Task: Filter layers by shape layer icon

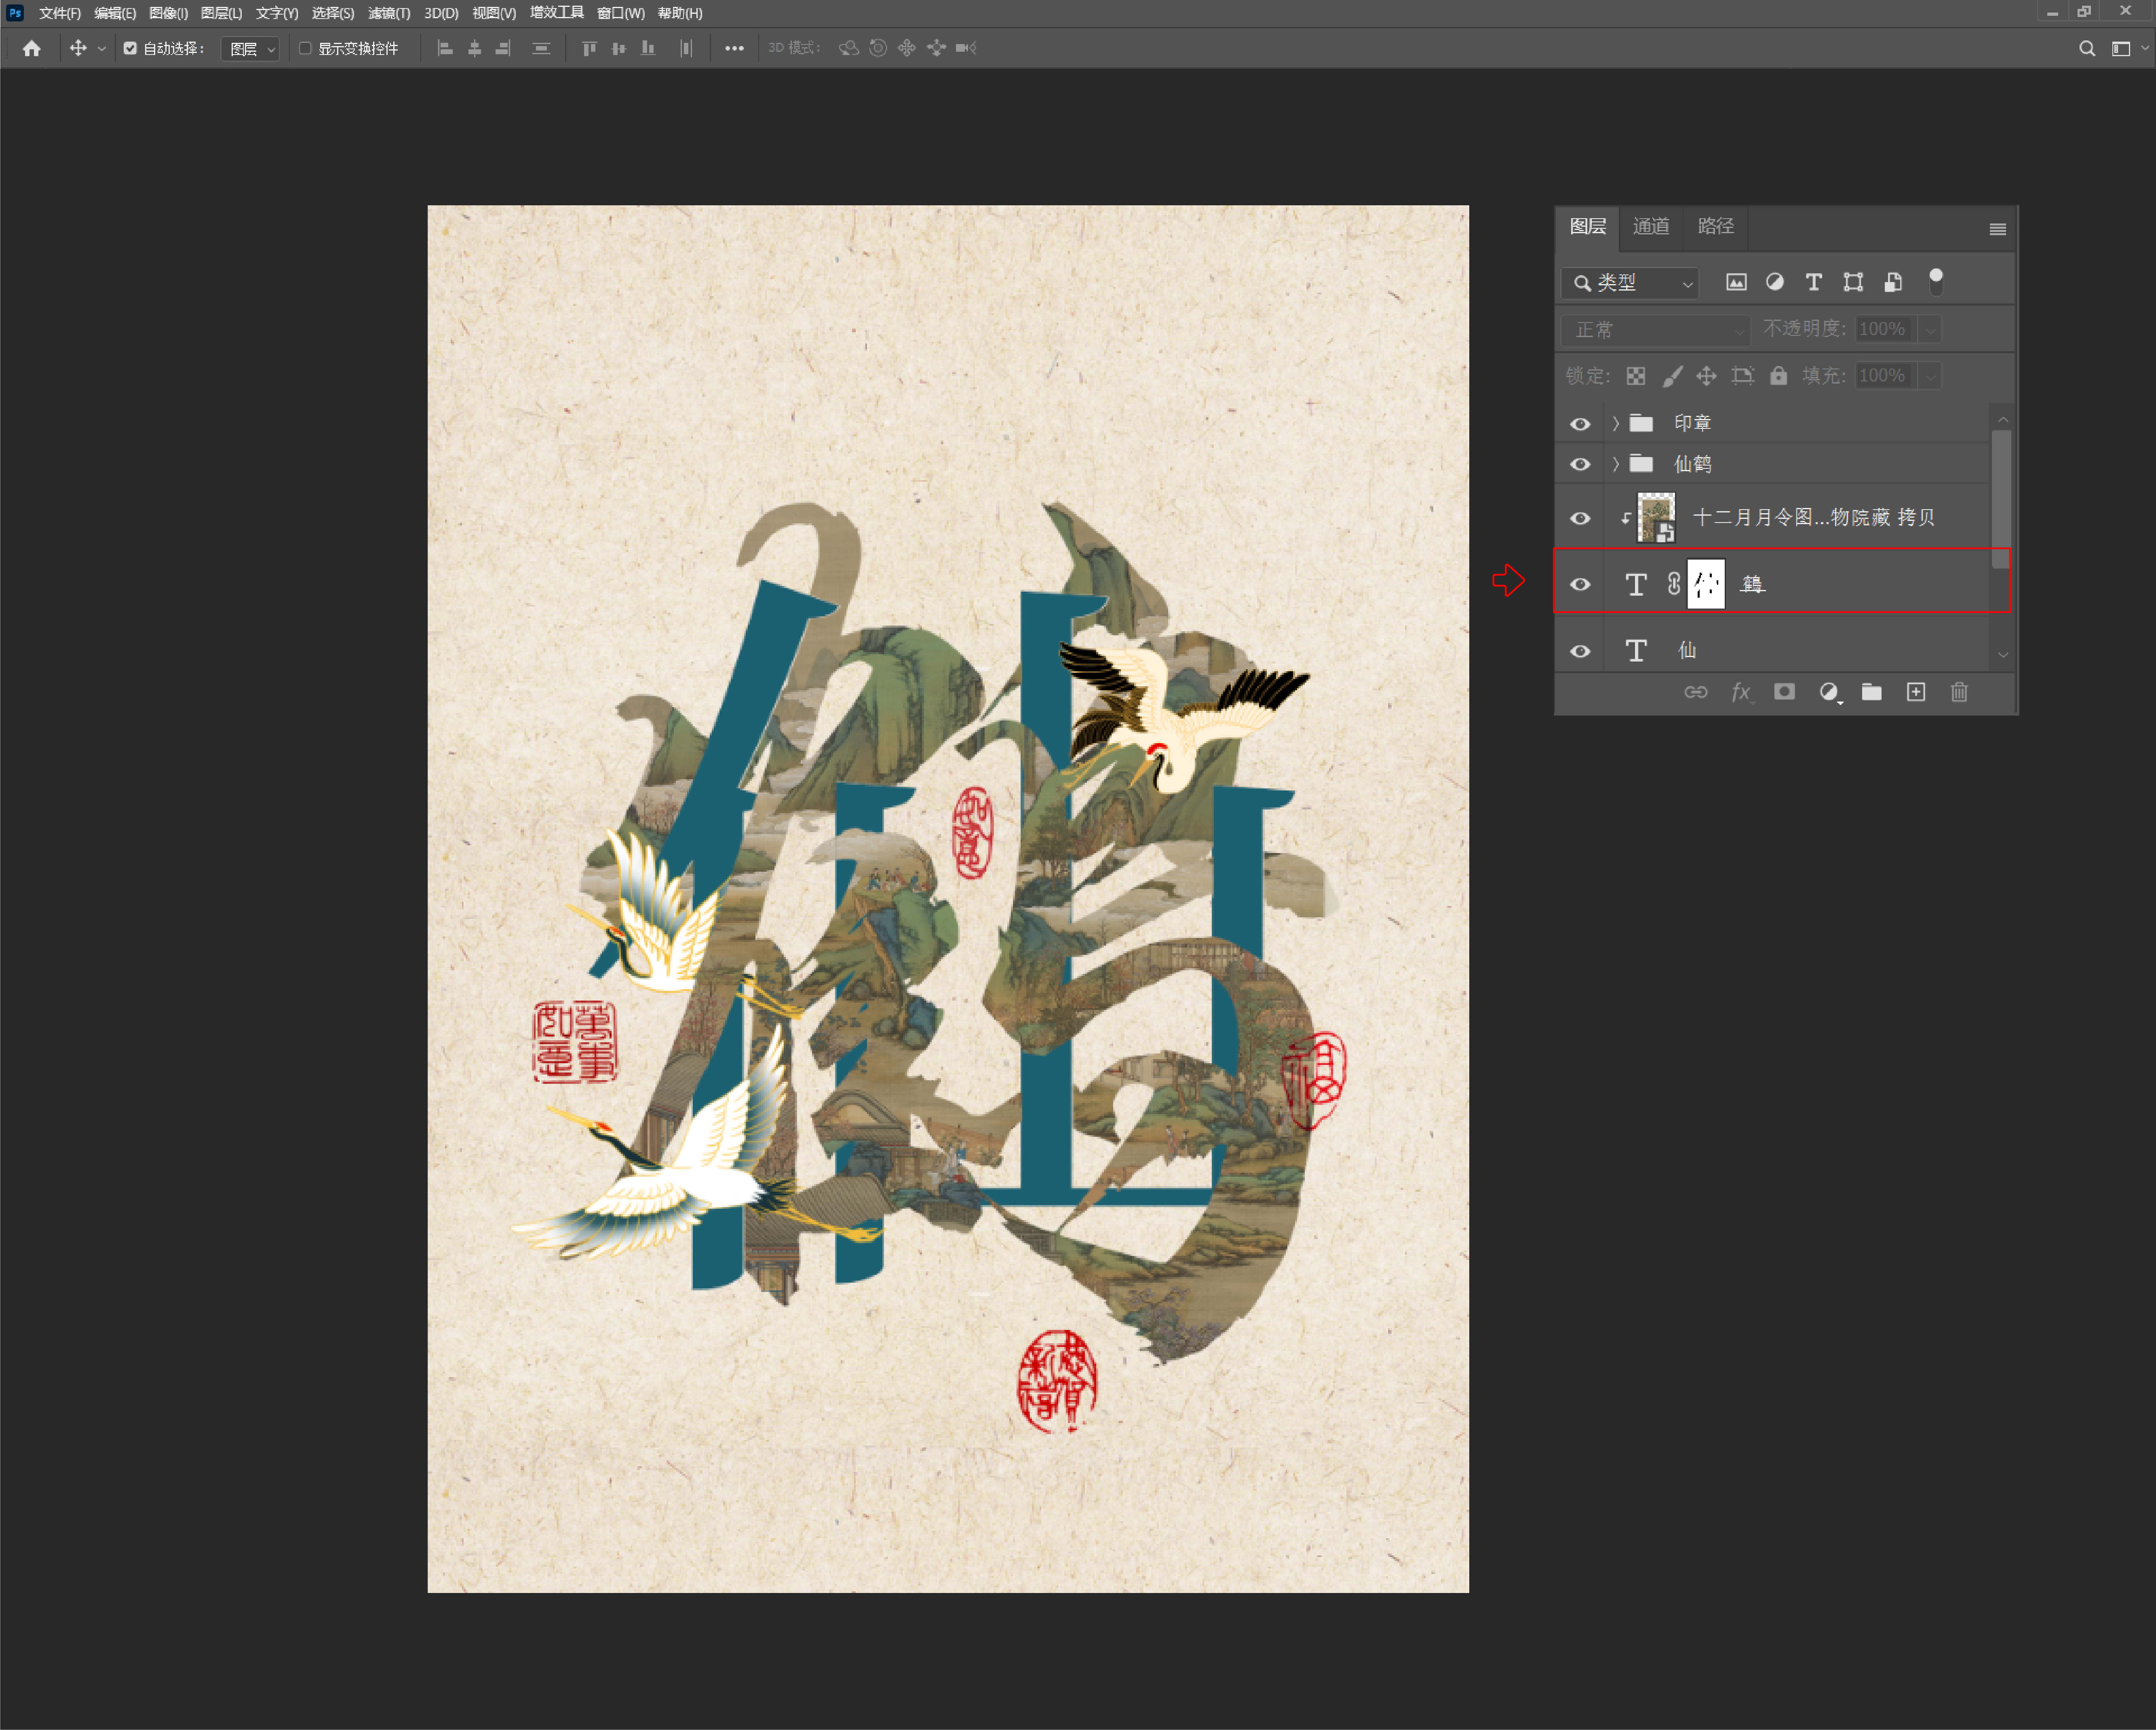Action: pos(1853,283)
